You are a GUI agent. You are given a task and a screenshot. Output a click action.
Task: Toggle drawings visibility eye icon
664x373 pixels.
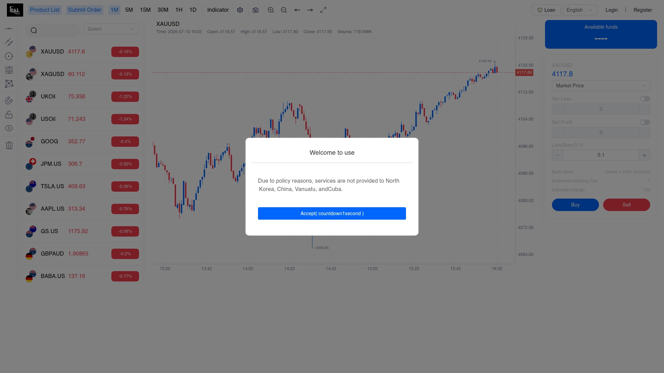coord(9,128)
